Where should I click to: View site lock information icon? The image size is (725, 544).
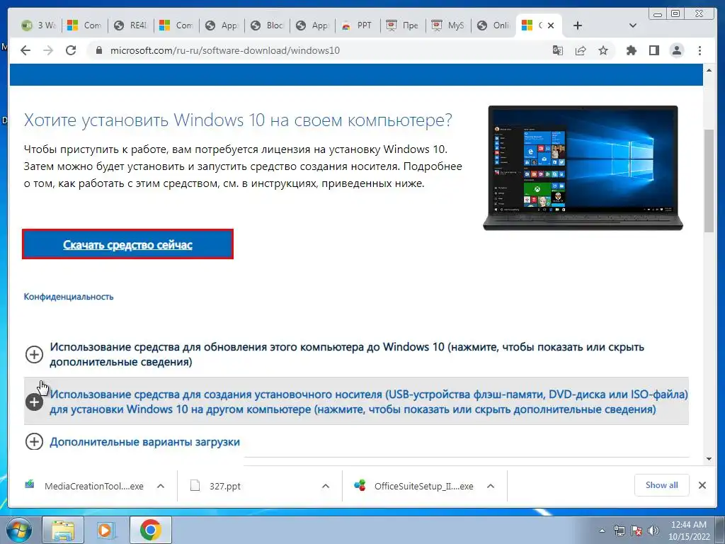[98, 50]
